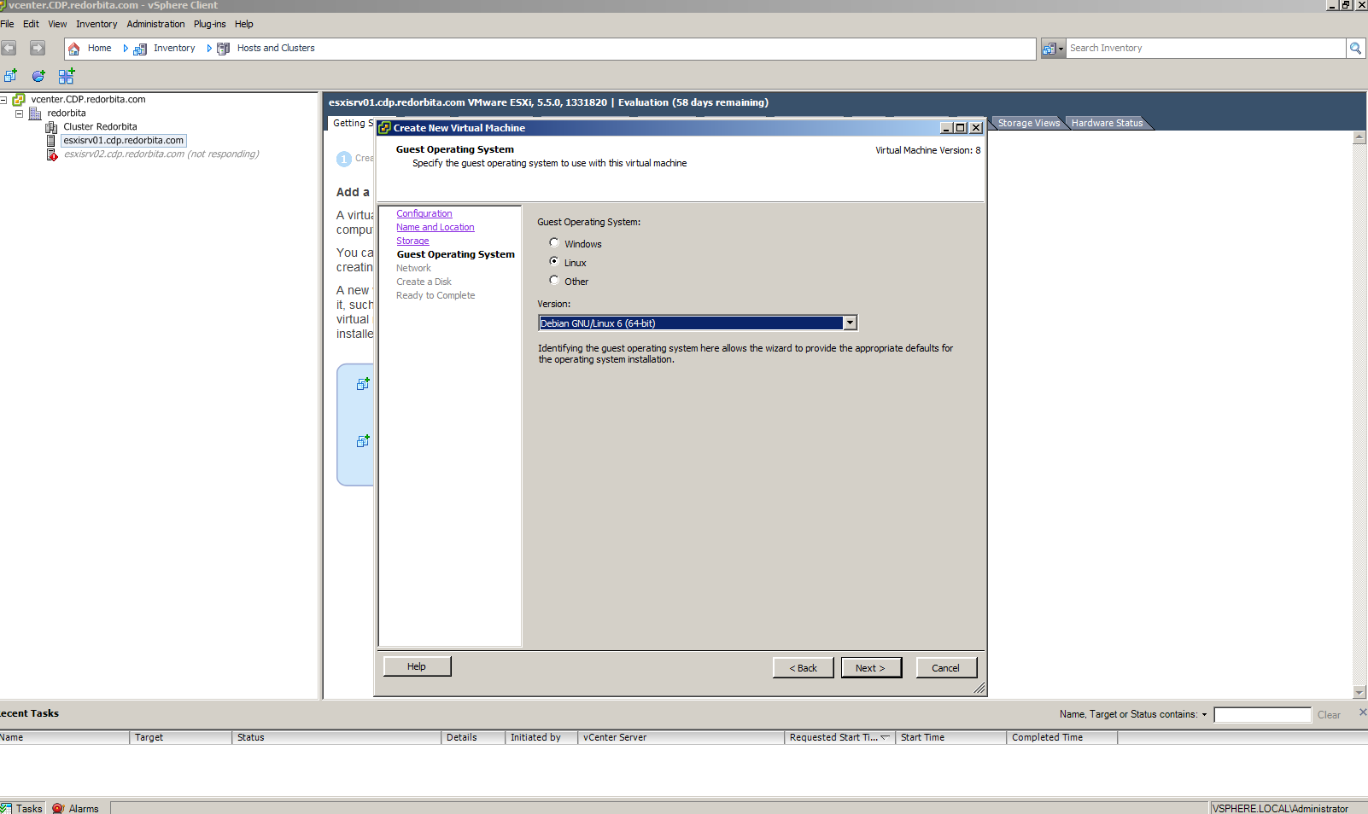Click the search magnifier icon

[x=1355, y=49]
